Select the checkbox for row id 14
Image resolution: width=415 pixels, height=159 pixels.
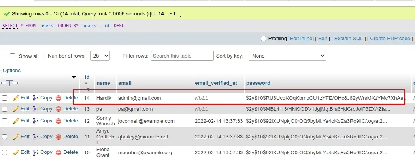5,98
